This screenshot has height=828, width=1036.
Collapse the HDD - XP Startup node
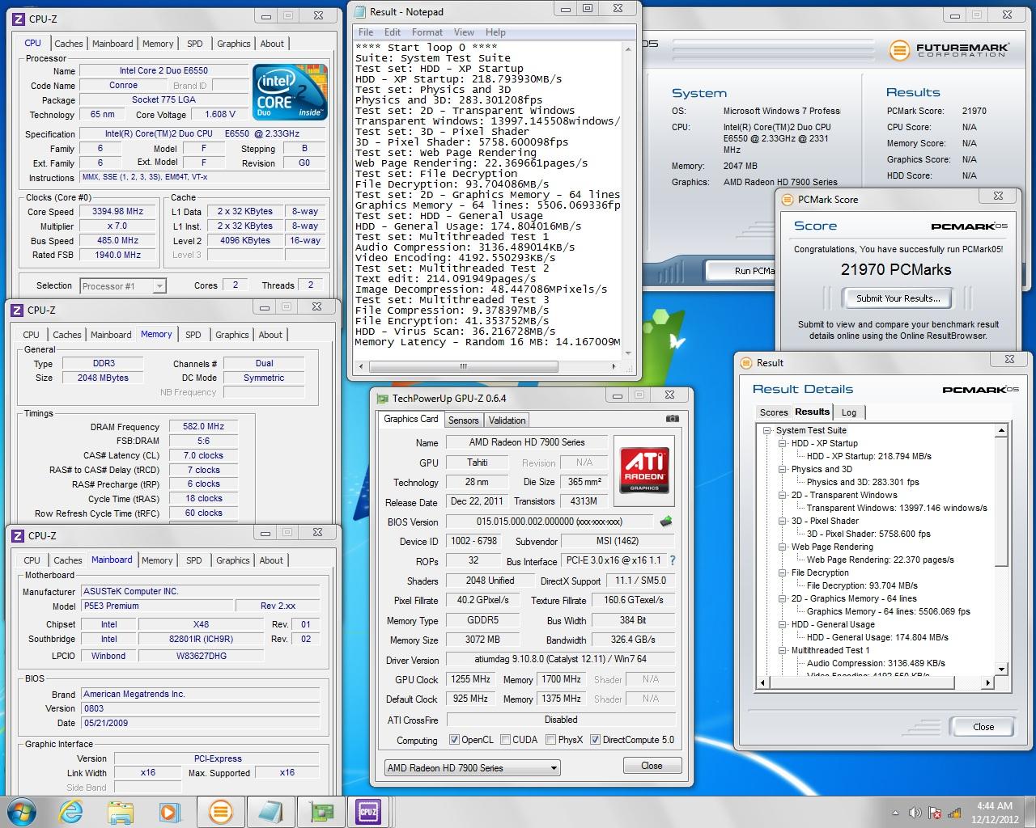(x=783, y=443)
